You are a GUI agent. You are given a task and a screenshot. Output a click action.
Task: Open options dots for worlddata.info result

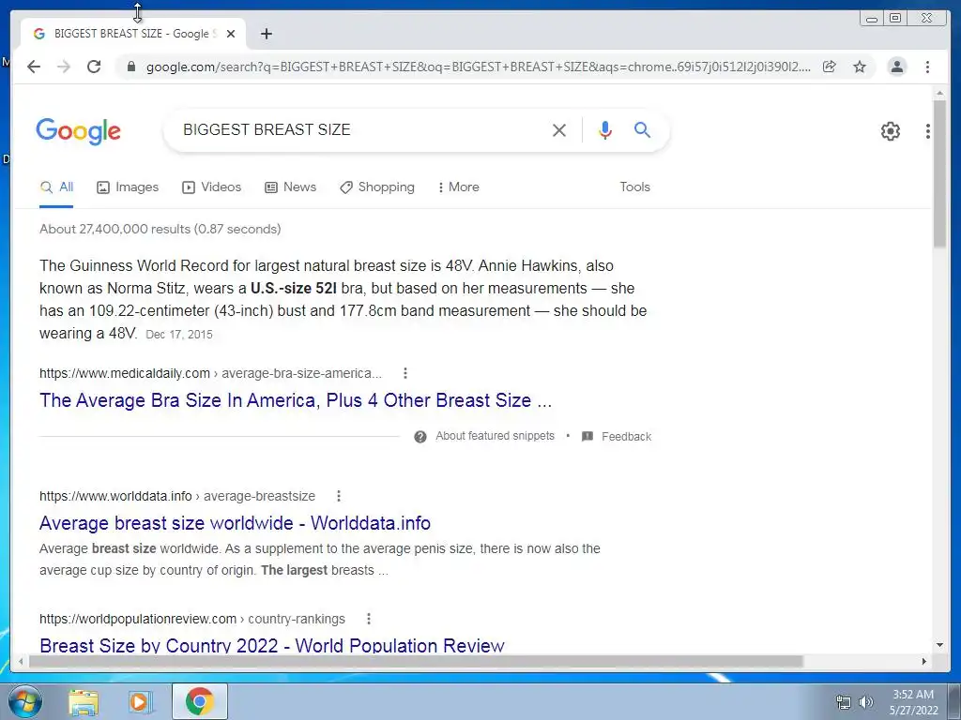pos(338,496)
